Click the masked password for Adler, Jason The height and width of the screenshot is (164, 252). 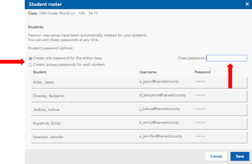200,81
